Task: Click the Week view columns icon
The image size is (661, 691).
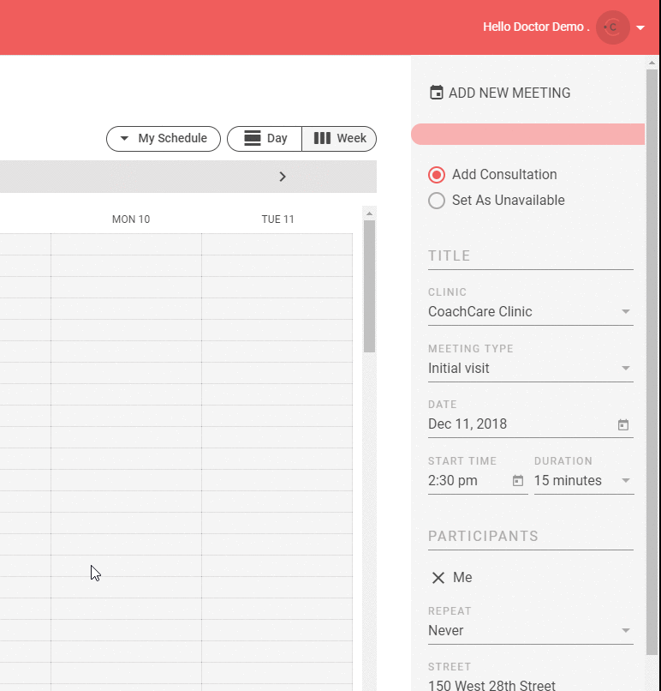Action: click(323, 138)
